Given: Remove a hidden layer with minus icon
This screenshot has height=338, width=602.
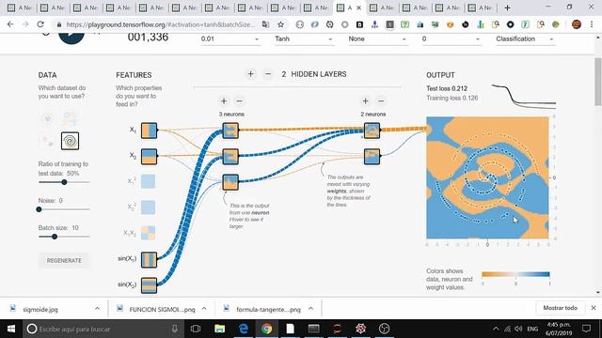Looking at the screenshot, I should click(268, 74).
